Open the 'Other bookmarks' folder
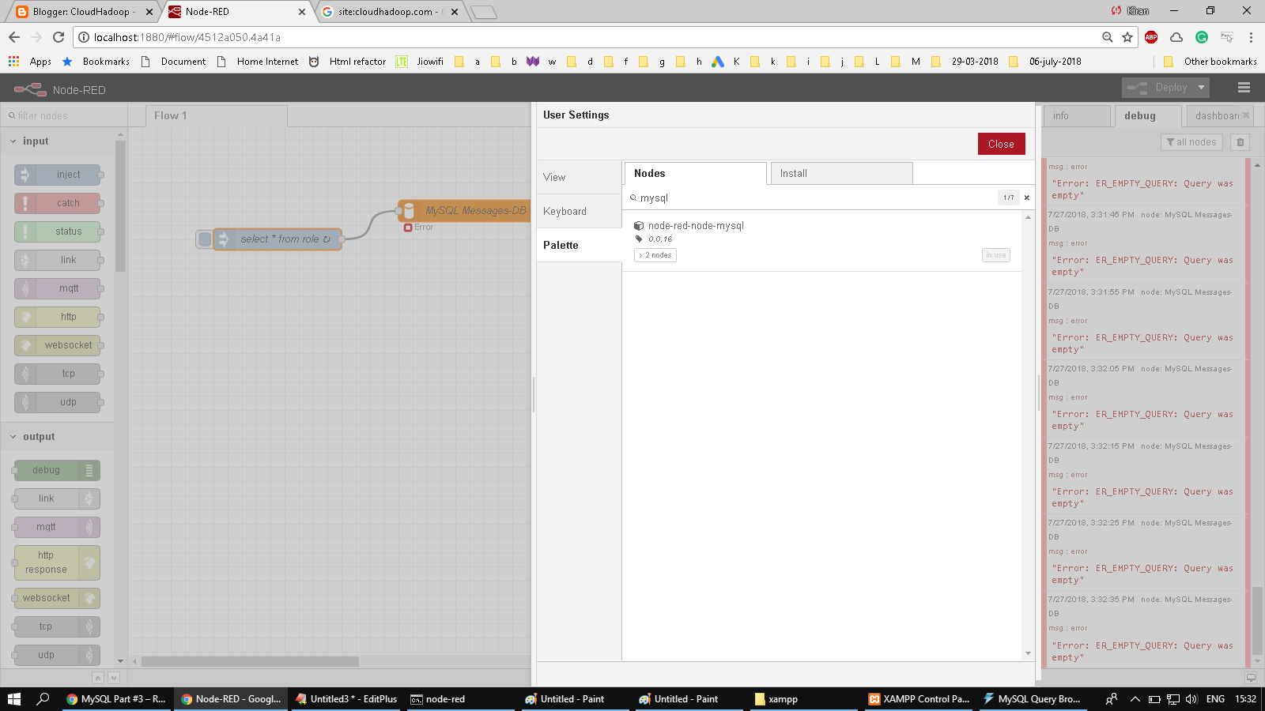 tap(1210, 62)
